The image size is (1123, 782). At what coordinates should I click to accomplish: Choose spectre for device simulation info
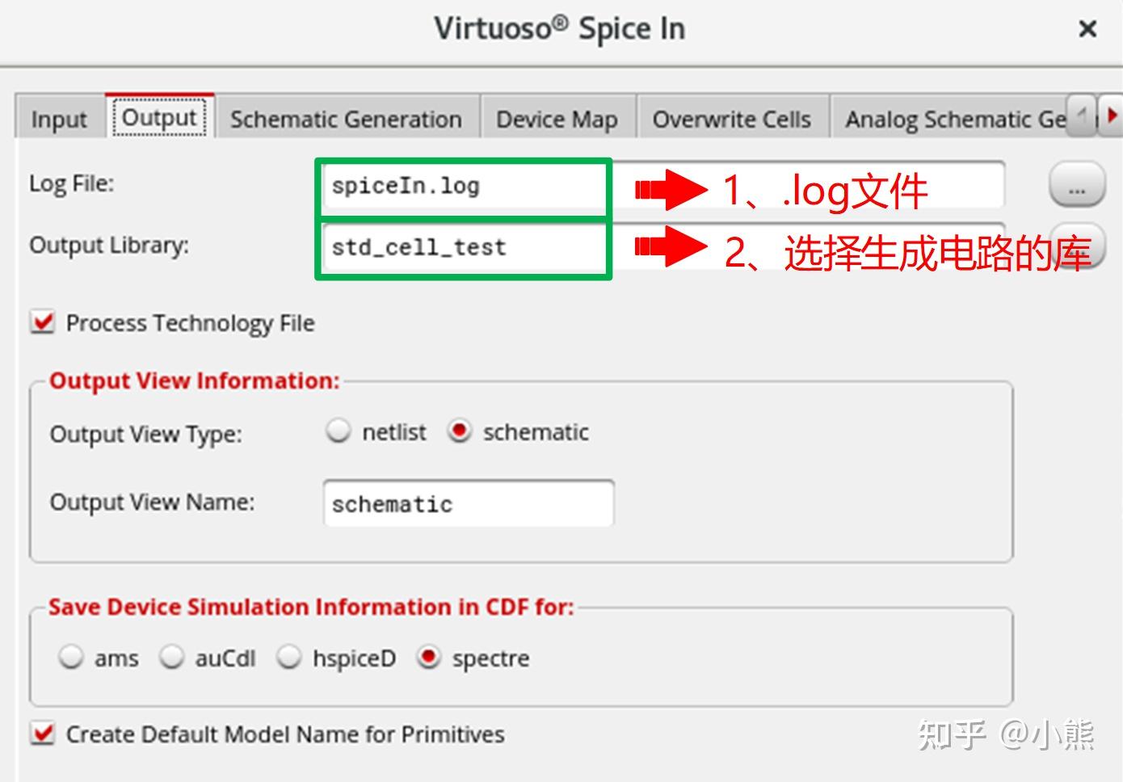coord(430,657)
